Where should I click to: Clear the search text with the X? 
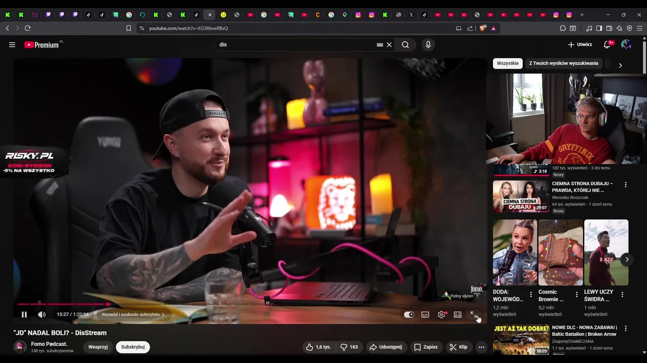[x=389, y=45]
